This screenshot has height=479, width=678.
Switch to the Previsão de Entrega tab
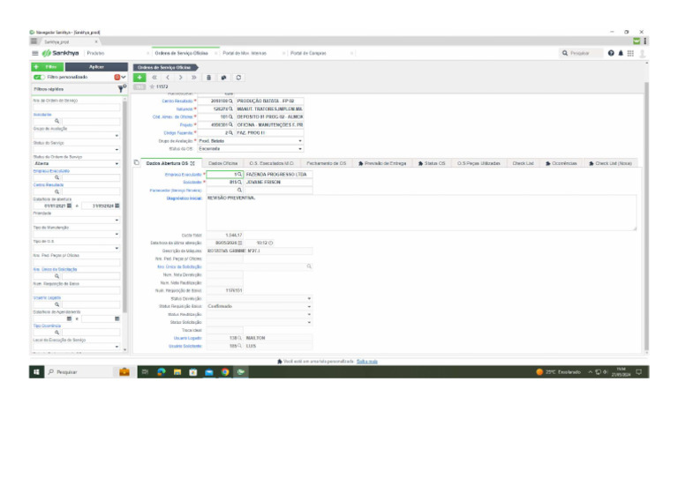click(x=382, y=163)
